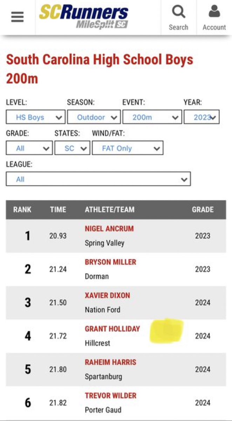Select Grant Holliday athlete link
This screenshot has width=232, height=421.
pyautogui.click(x=112, y=329)
